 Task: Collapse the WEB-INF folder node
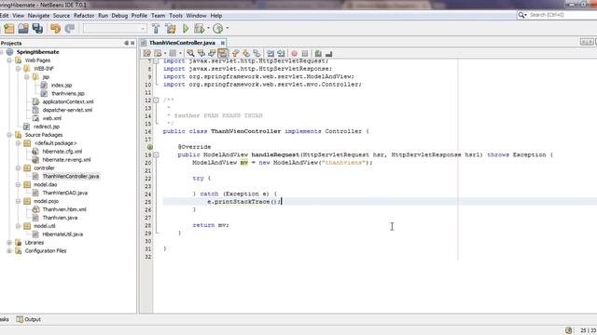tap(18, 69)
